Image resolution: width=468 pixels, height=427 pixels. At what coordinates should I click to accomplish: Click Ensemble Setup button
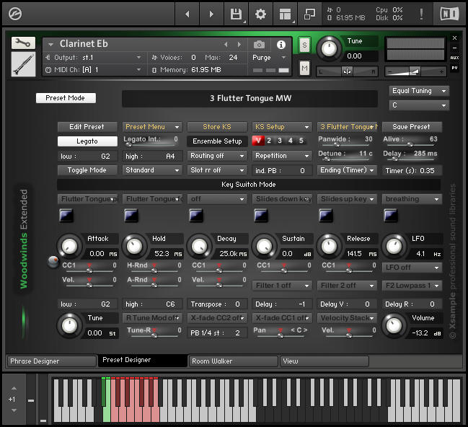tap(217, 141)
